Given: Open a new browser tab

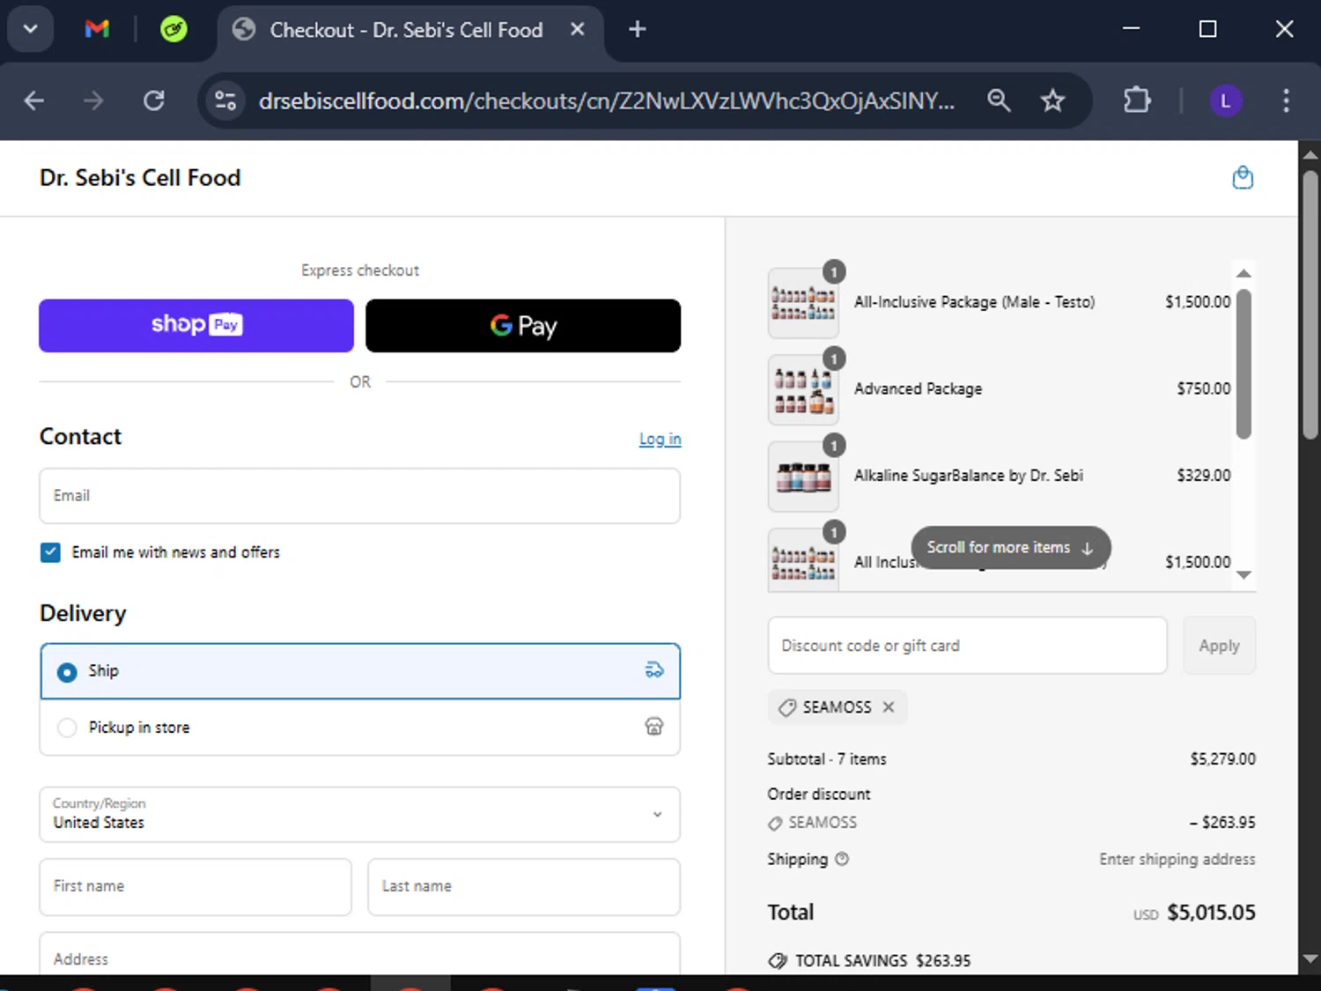Looking at the screenshot, I should click(x=638, y=29).
